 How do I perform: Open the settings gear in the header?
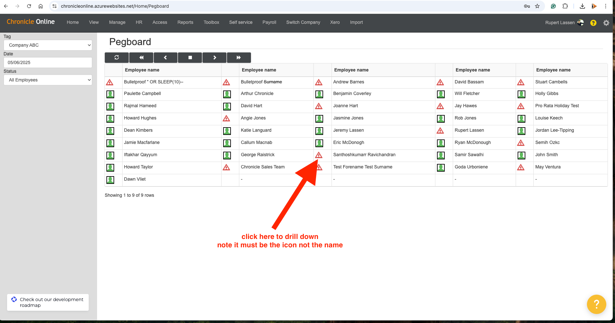(x=606, y=23)
